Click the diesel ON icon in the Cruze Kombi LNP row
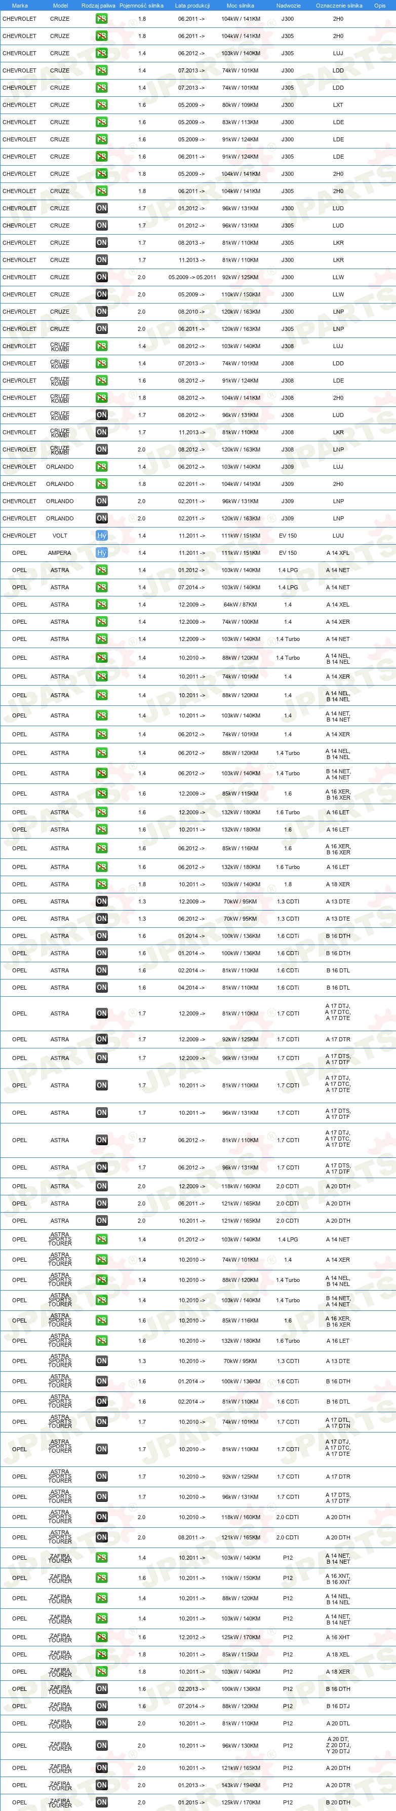This screenshot has width=396, height=1811. click(102, 449)
